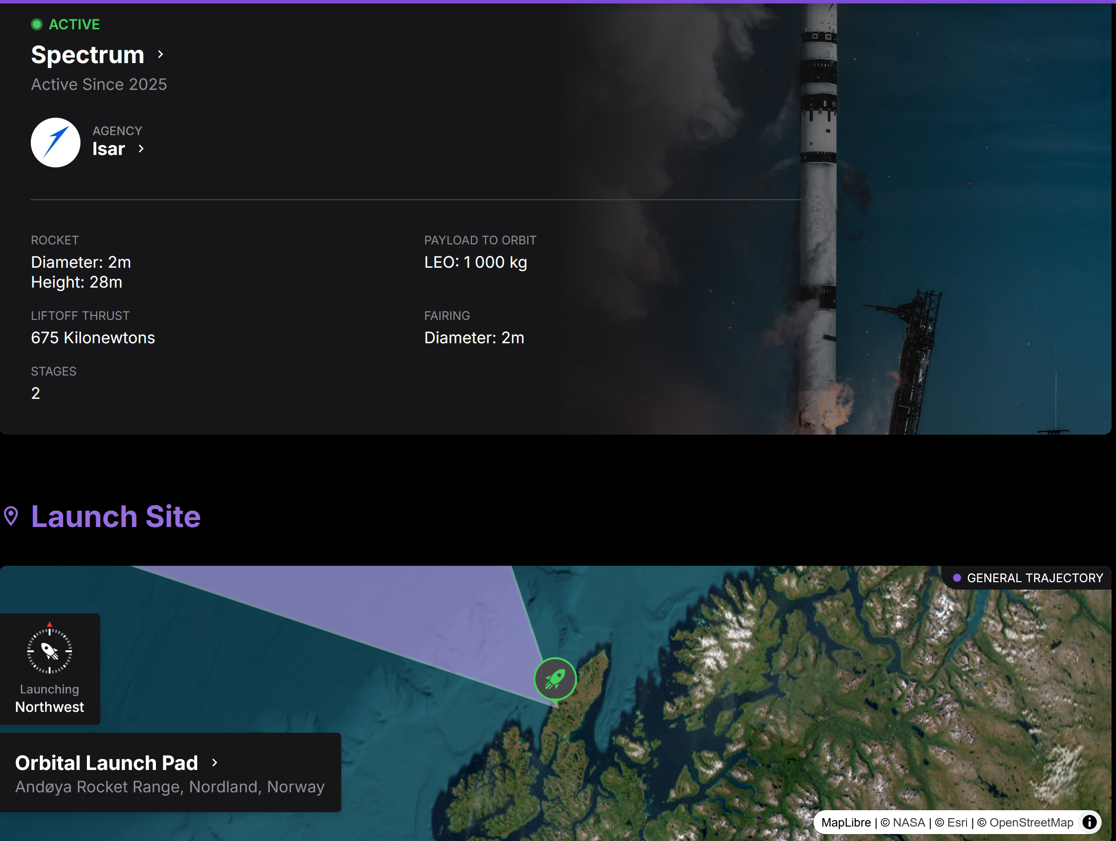Open the Spectrum rocket title link

click(x=88, y=55)
